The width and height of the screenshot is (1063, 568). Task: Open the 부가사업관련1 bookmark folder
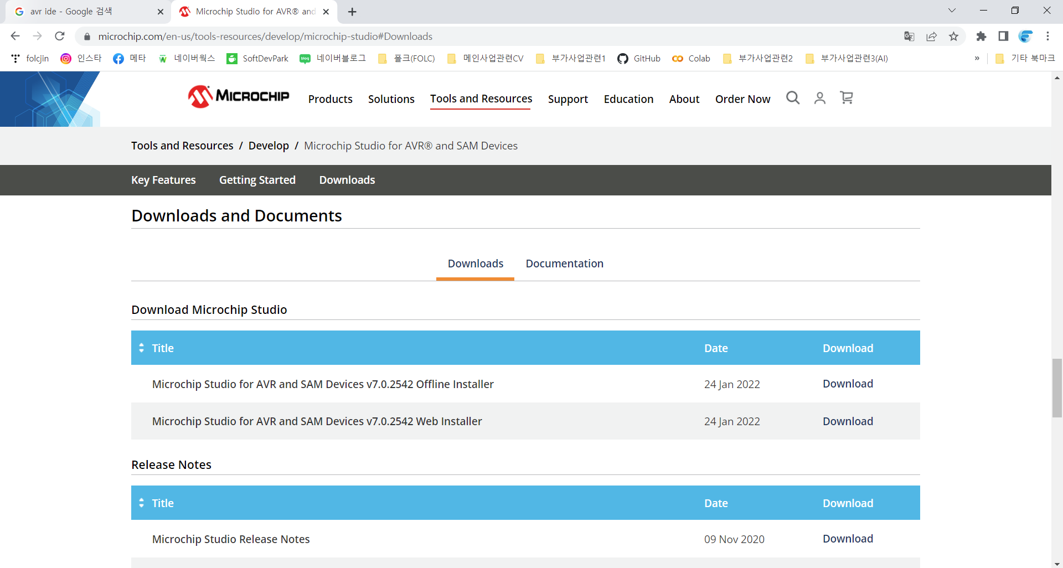click(571, 58)
